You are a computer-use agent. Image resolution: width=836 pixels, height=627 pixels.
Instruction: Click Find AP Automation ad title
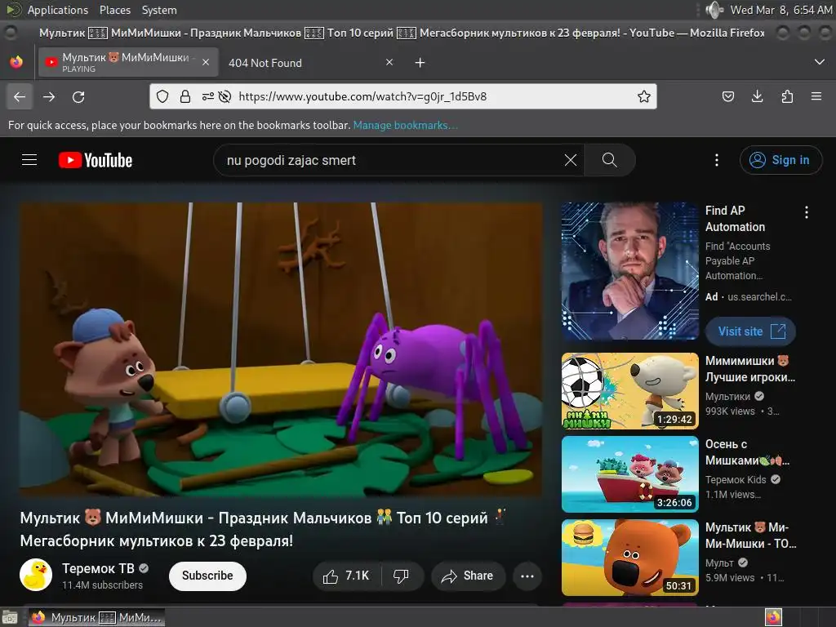[x=736, y=219]
